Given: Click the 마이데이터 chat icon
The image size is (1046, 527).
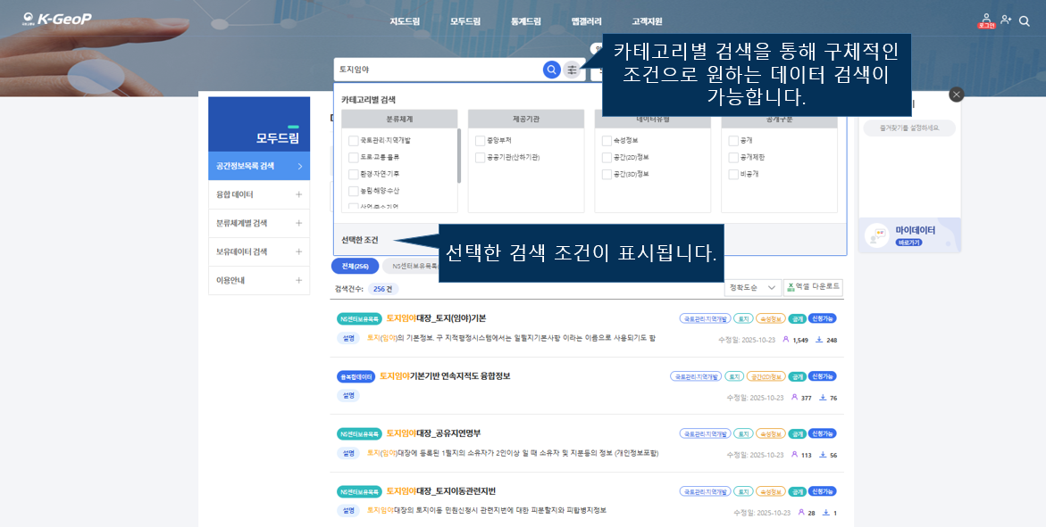Looking at the screenshot, I should click(876, 235).
